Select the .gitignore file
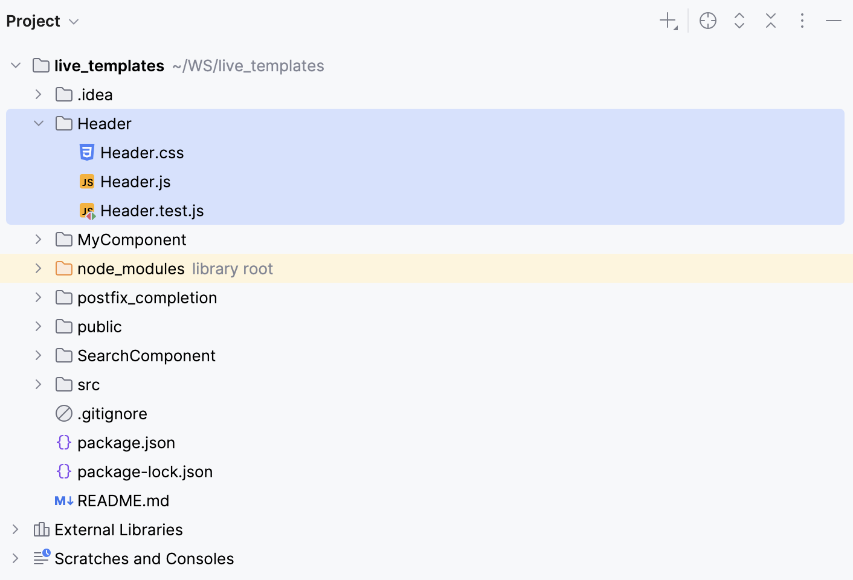 click(112, 413)
